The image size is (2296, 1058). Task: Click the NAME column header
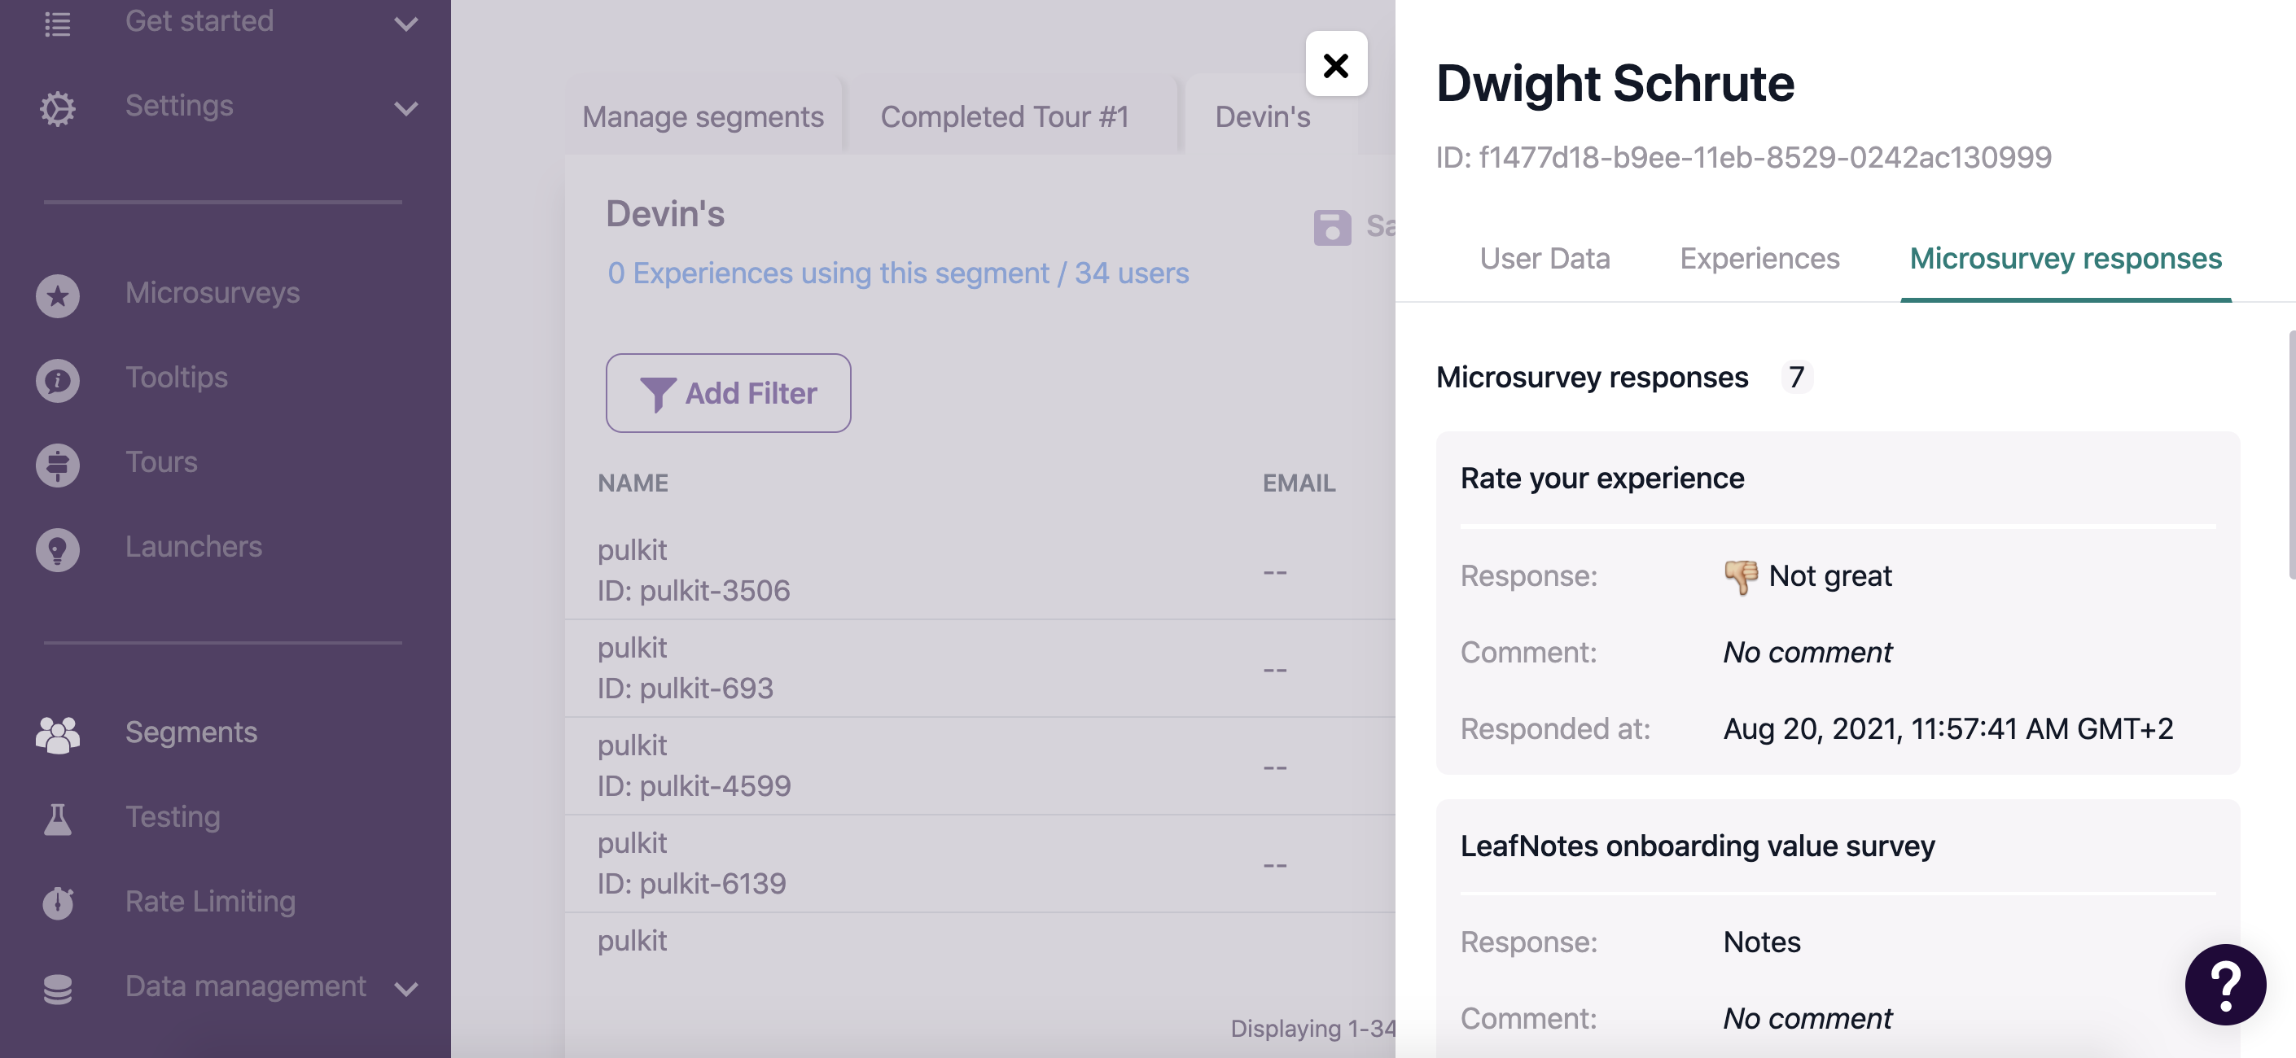coord(633,483)
